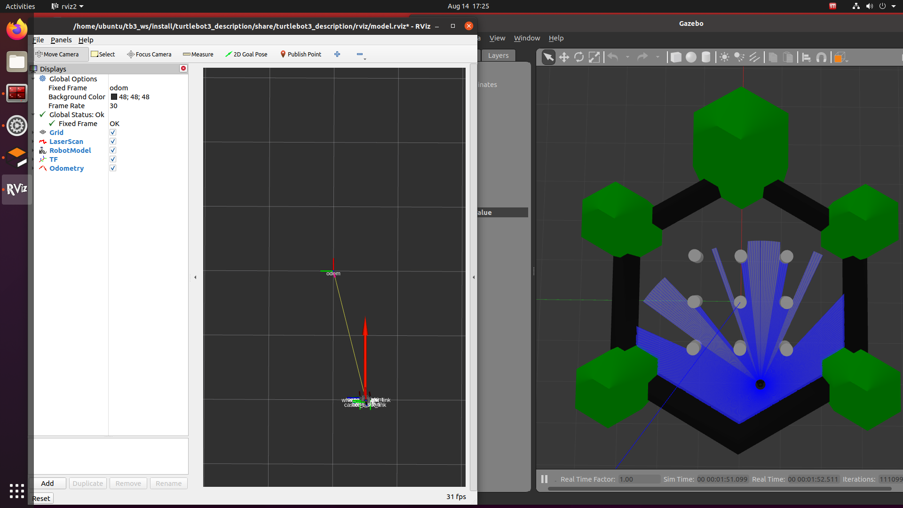Click Gazebo redo arrow
Image resolution: width=903 pixels, height=508 pixels.
642,57
